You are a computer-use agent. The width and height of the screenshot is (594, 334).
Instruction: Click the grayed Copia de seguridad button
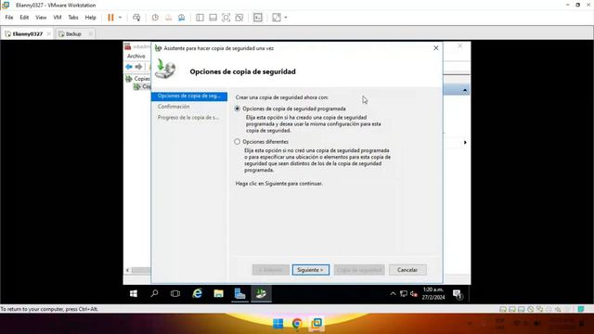pyautogui.click(x=359, y=270)
